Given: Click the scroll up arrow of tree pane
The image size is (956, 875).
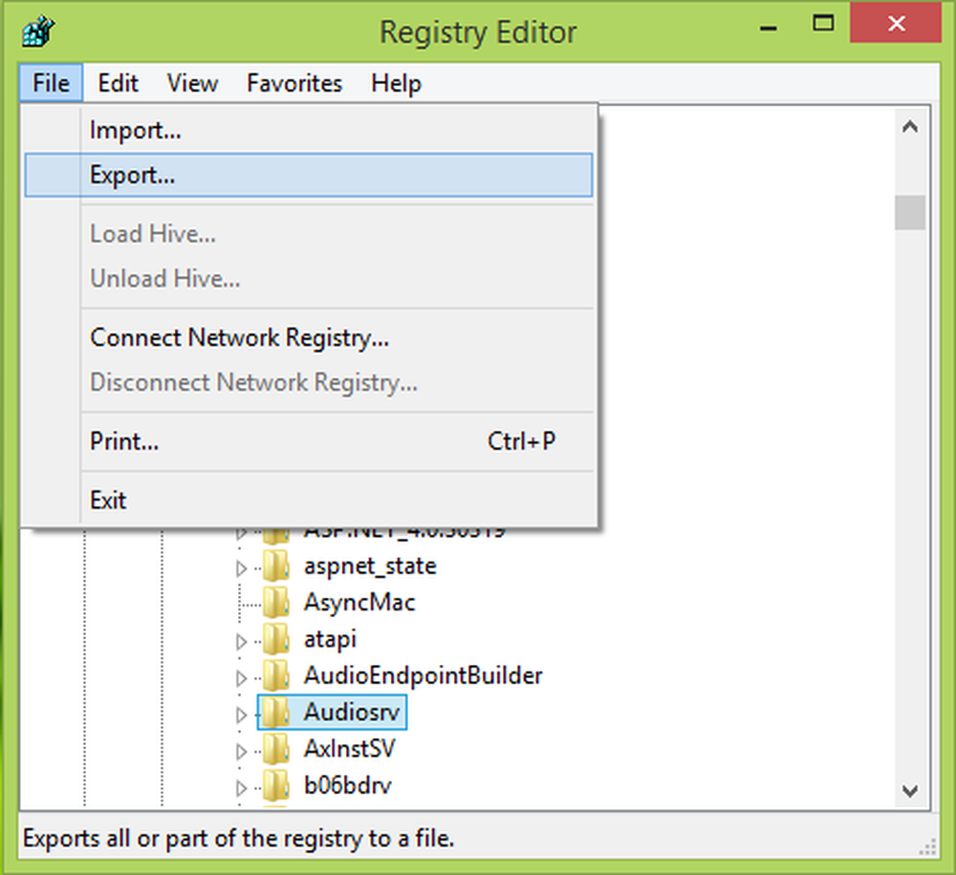Looking at the screenshot, I should [909, 127].
